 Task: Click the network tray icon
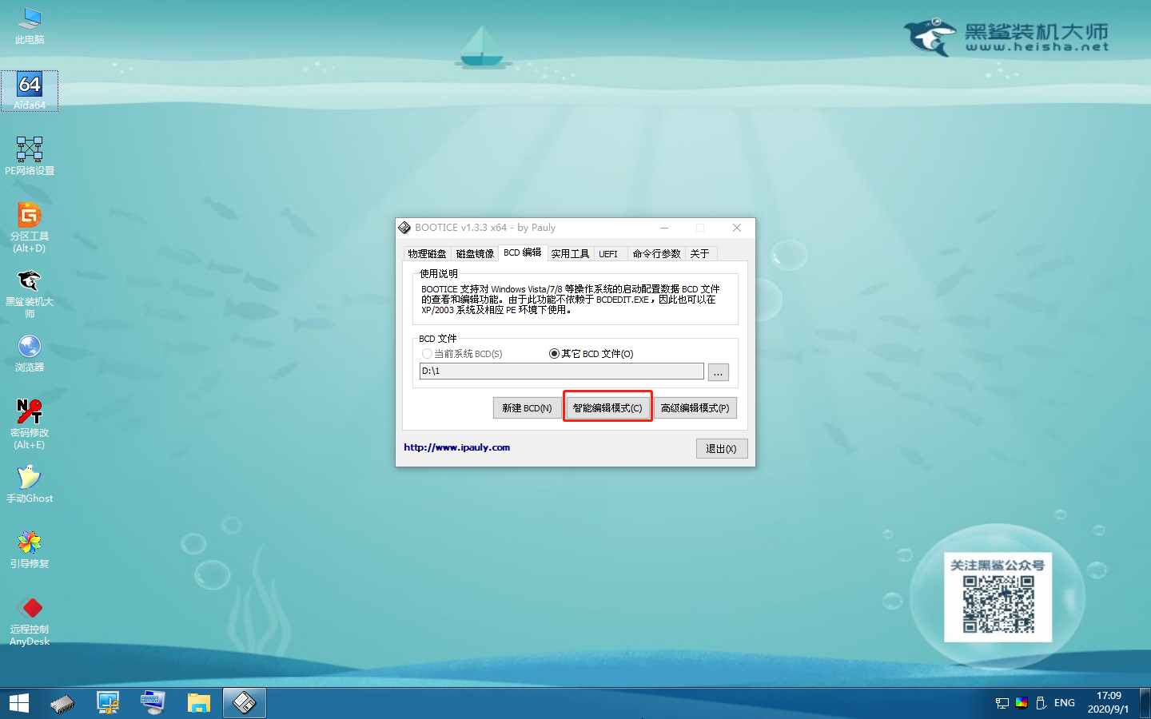click(x=1002, y=703)
